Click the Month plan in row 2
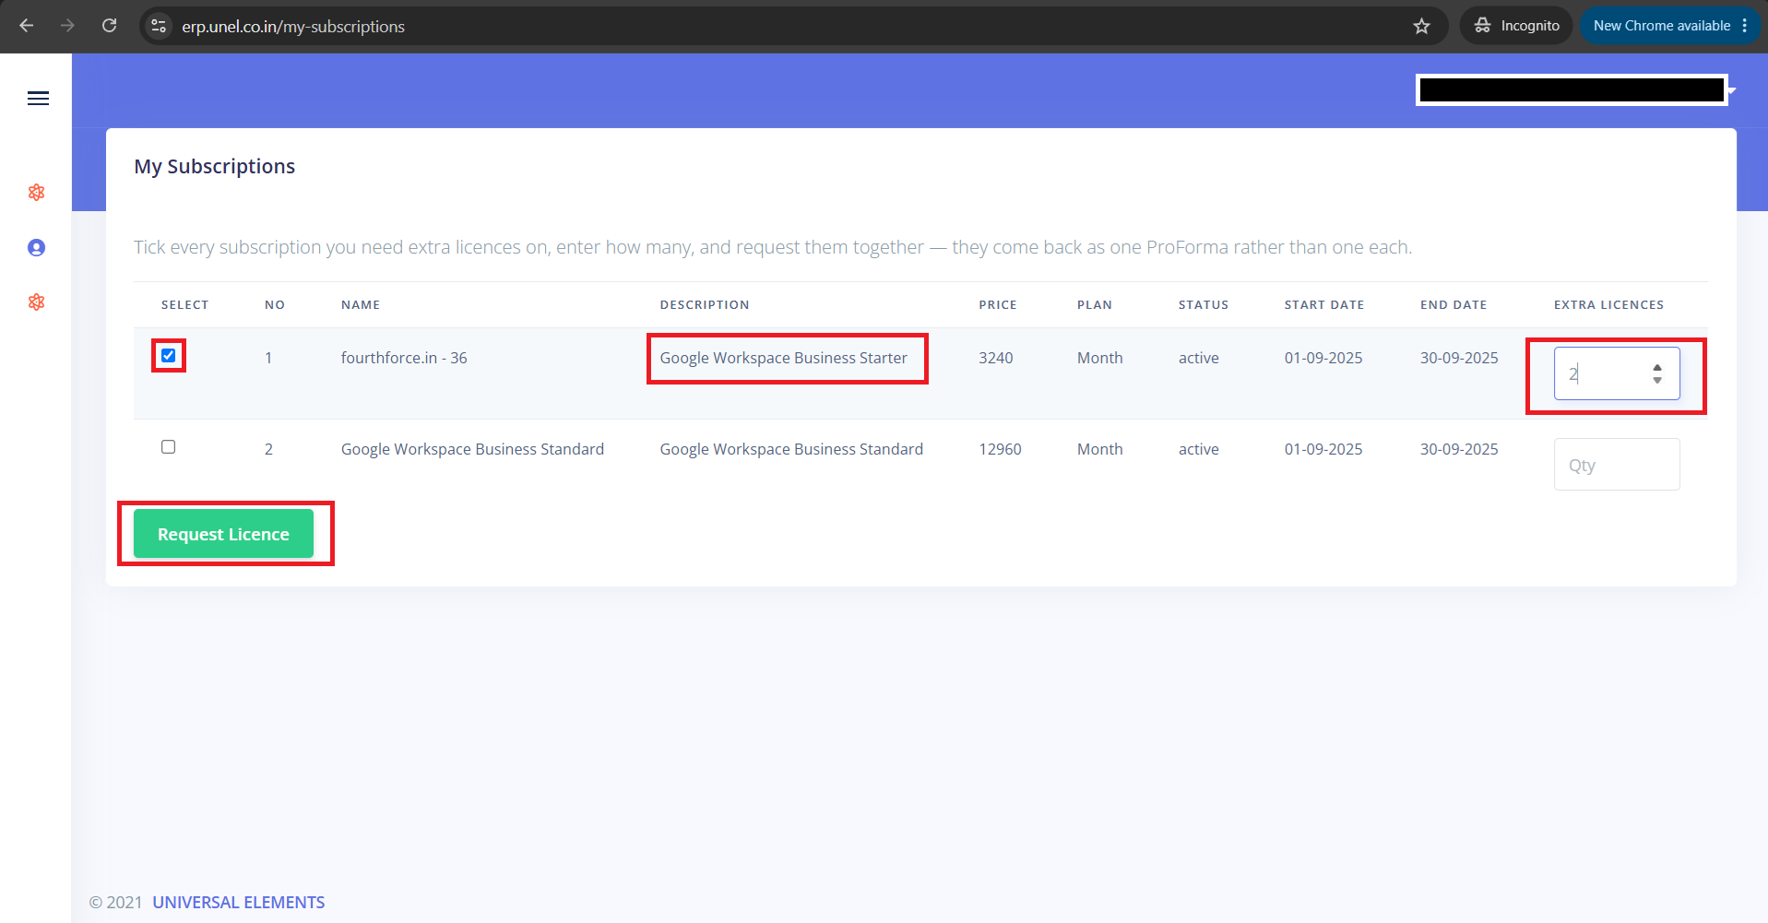Viewport: 1768px width, 923px height. (1100, 449)
